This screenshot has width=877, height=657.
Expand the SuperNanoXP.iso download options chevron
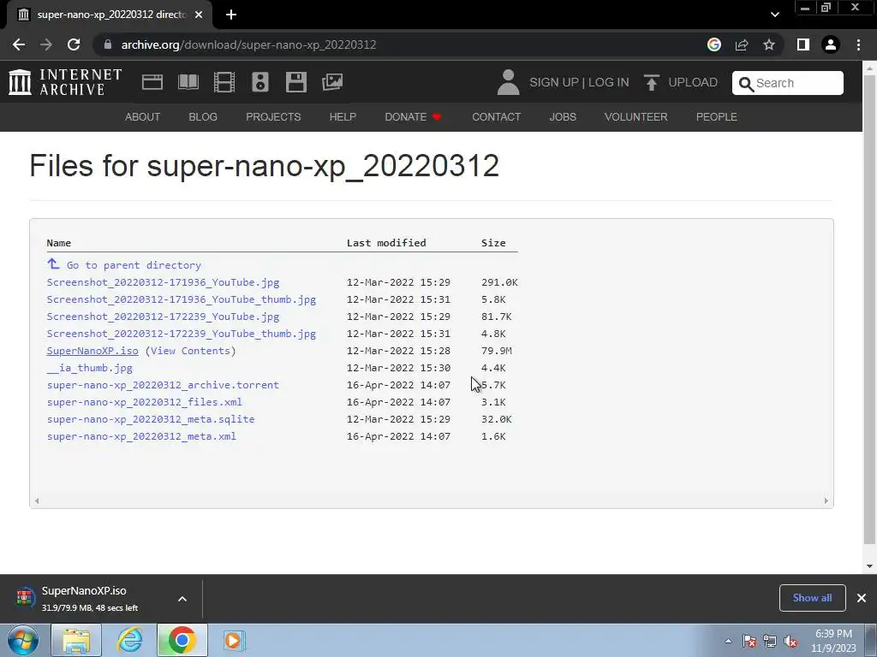(x=182, y=598)
